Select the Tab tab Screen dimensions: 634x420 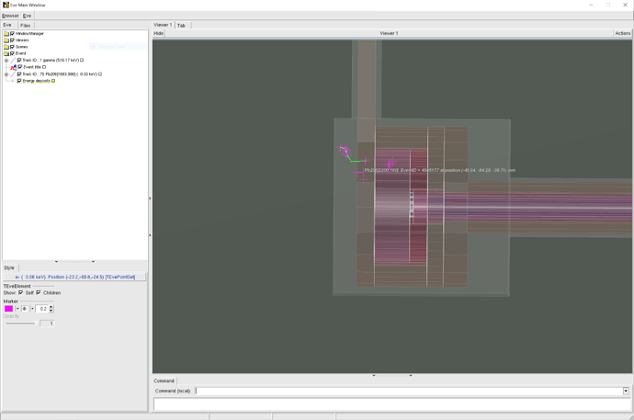point(182,26)
